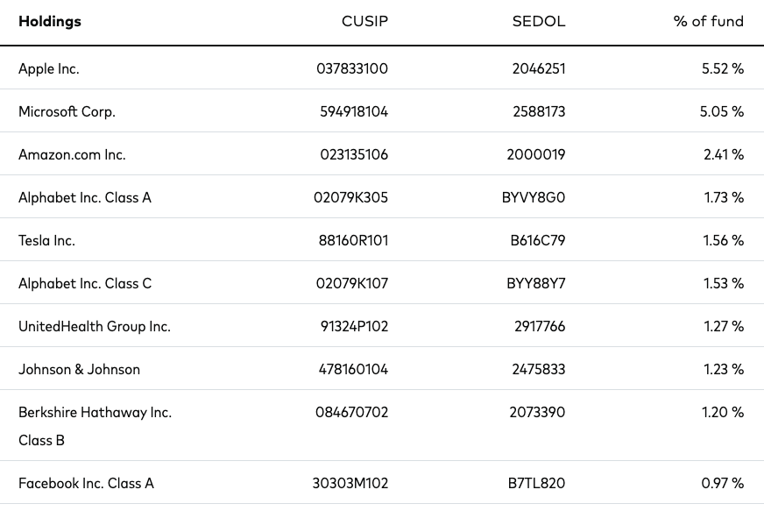This screenshot has height=511, width=764.
Task: Click the SEDOL column header
Action: [x=539, y=21]
